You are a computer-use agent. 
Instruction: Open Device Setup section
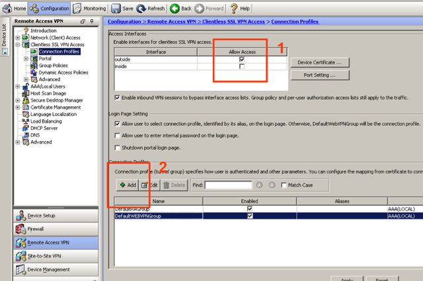[56, 216]
